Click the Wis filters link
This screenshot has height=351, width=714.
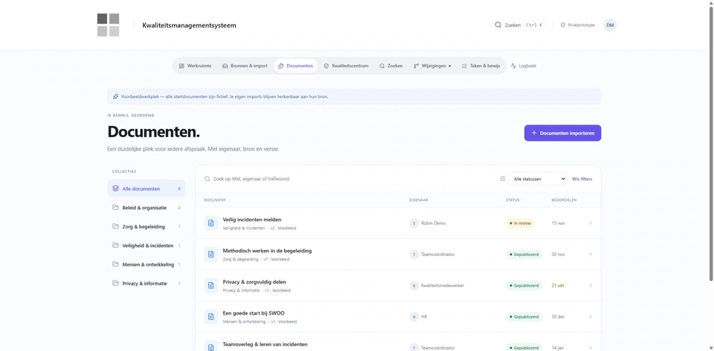[582, 179]
